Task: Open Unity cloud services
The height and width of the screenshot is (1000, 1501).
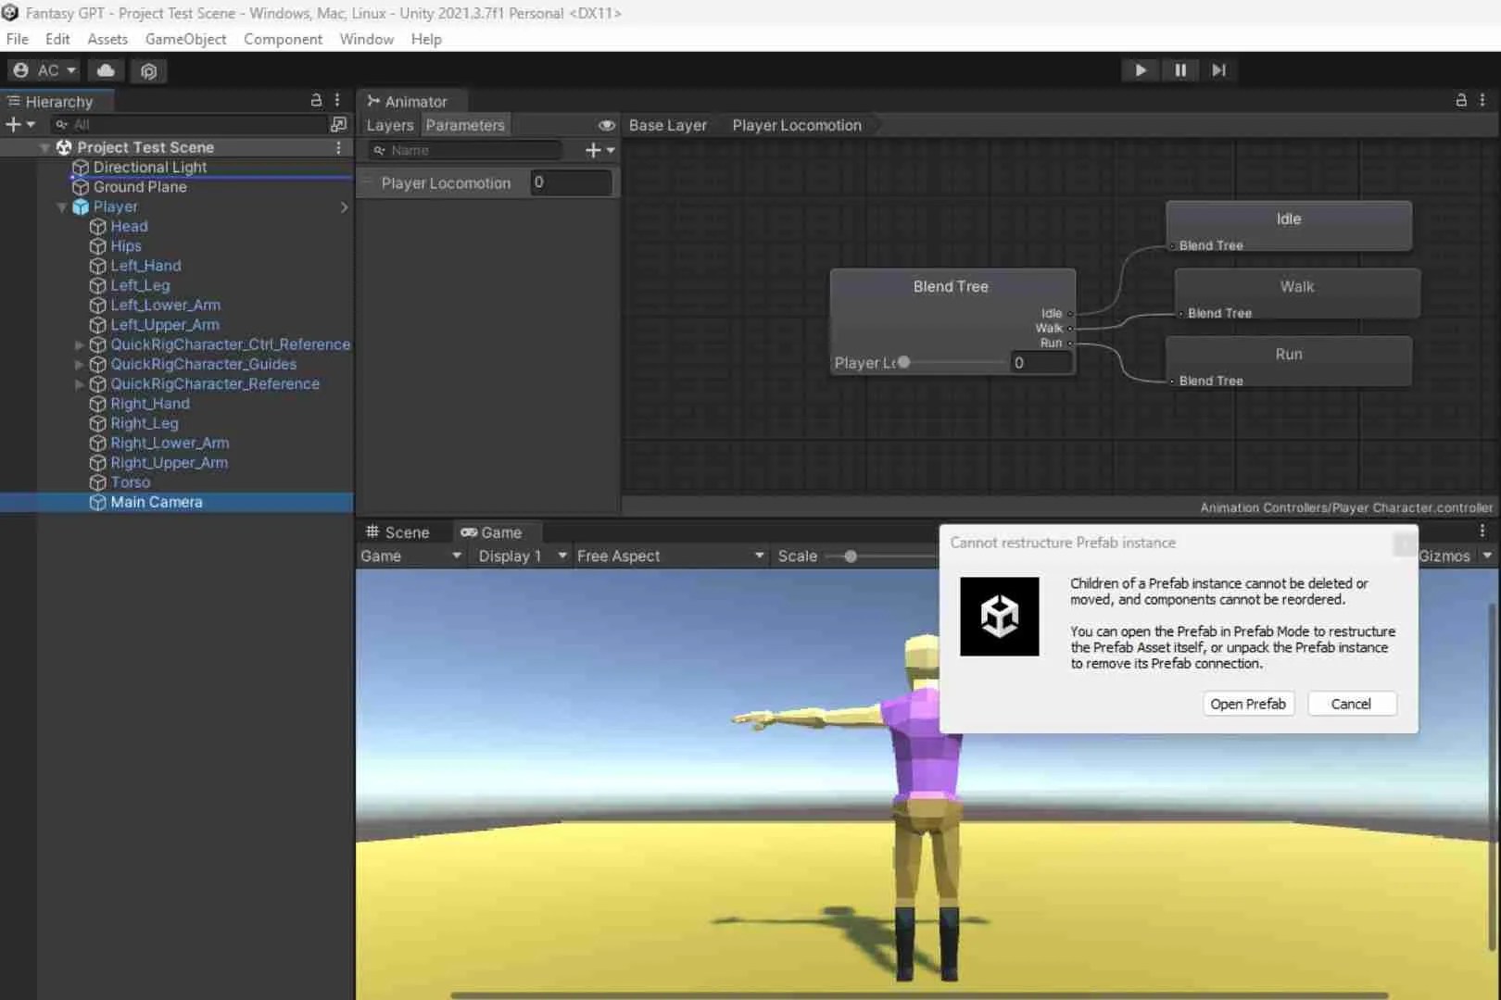Action: coord(105,70)
